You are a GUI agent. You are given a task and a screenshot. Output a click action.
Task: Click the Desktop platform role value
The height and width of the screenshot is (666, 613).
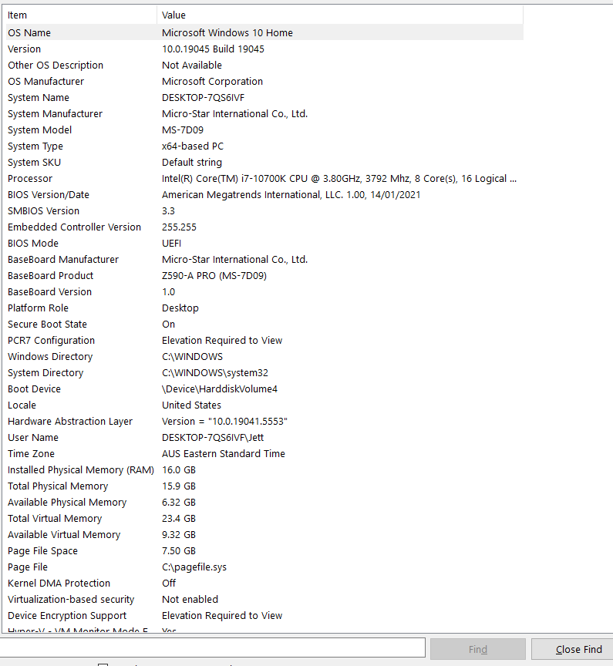[180, 308]
